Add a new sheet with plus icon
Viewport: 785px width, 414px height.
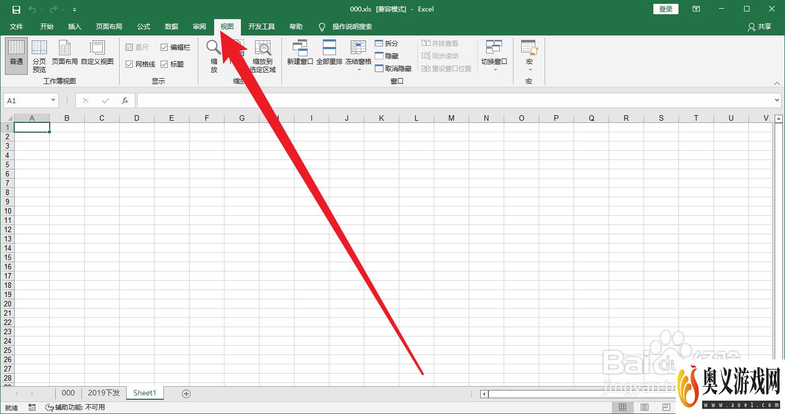[x=186, y=393]
